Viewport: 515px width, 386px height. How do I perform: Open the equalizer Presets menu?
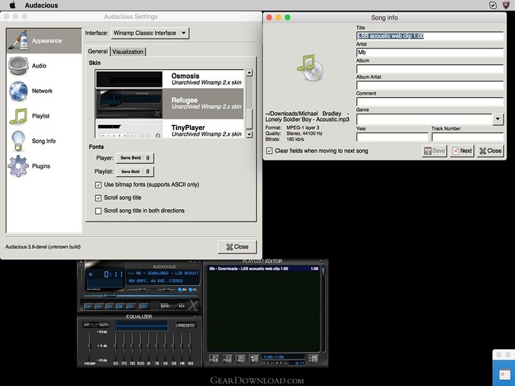pos(186,326)
